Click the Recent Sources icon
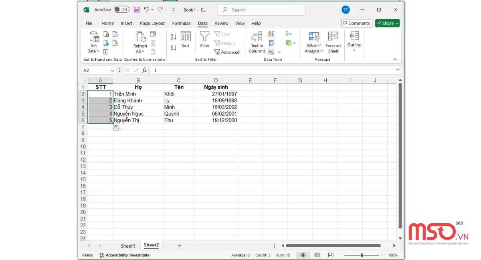Screen dimensions: 481x260 coord(115,34)
